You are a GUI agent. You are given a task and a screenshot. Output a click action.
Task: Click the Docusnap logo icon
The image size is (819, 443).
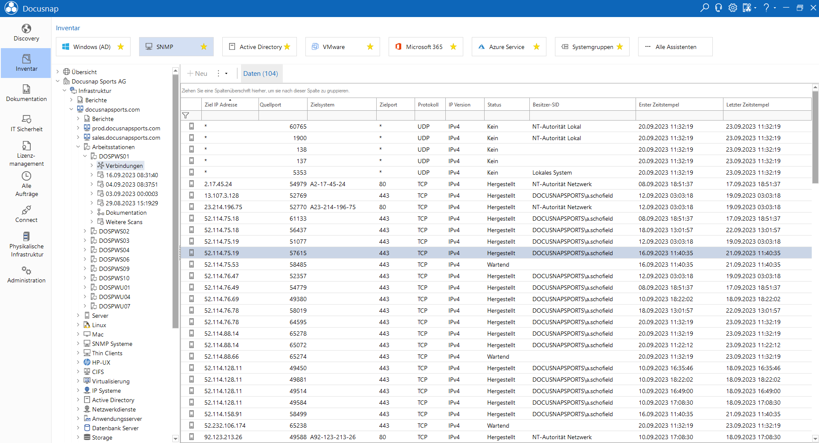click(11, 8)
